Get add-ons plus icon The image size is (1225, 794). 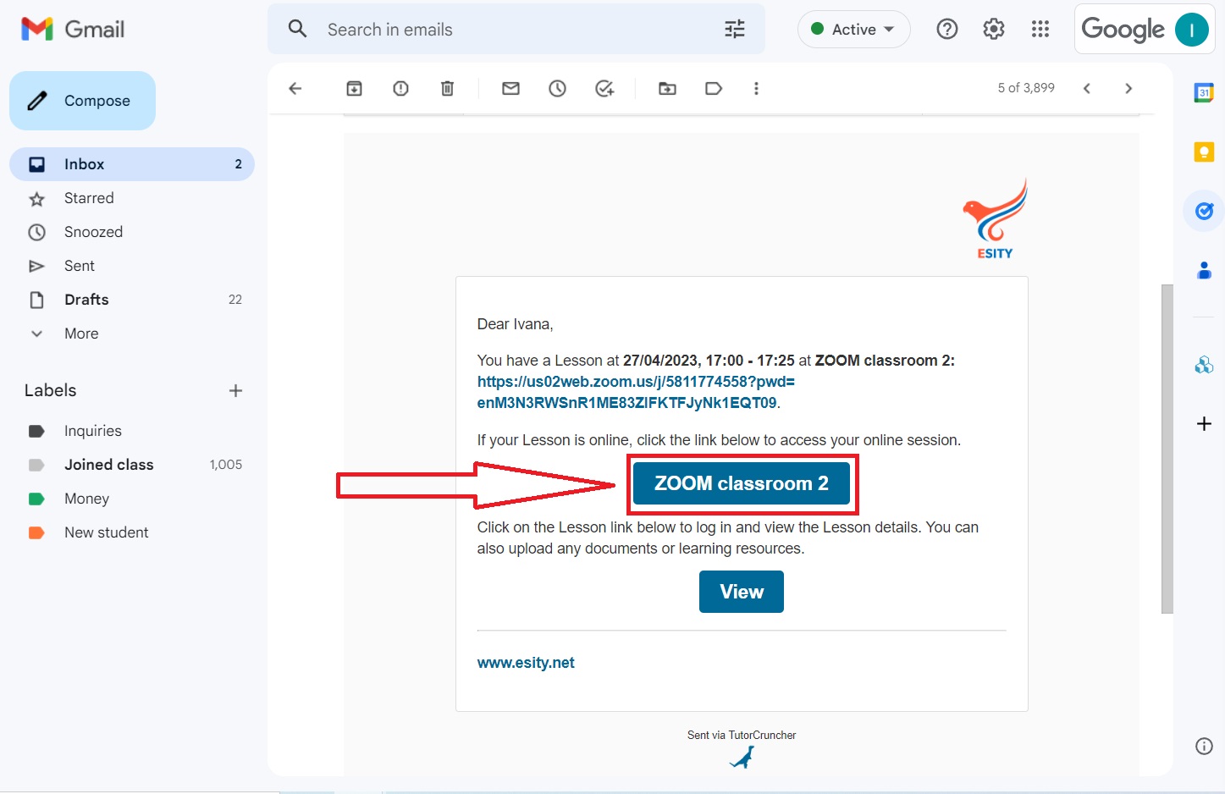coord(1204,423)
